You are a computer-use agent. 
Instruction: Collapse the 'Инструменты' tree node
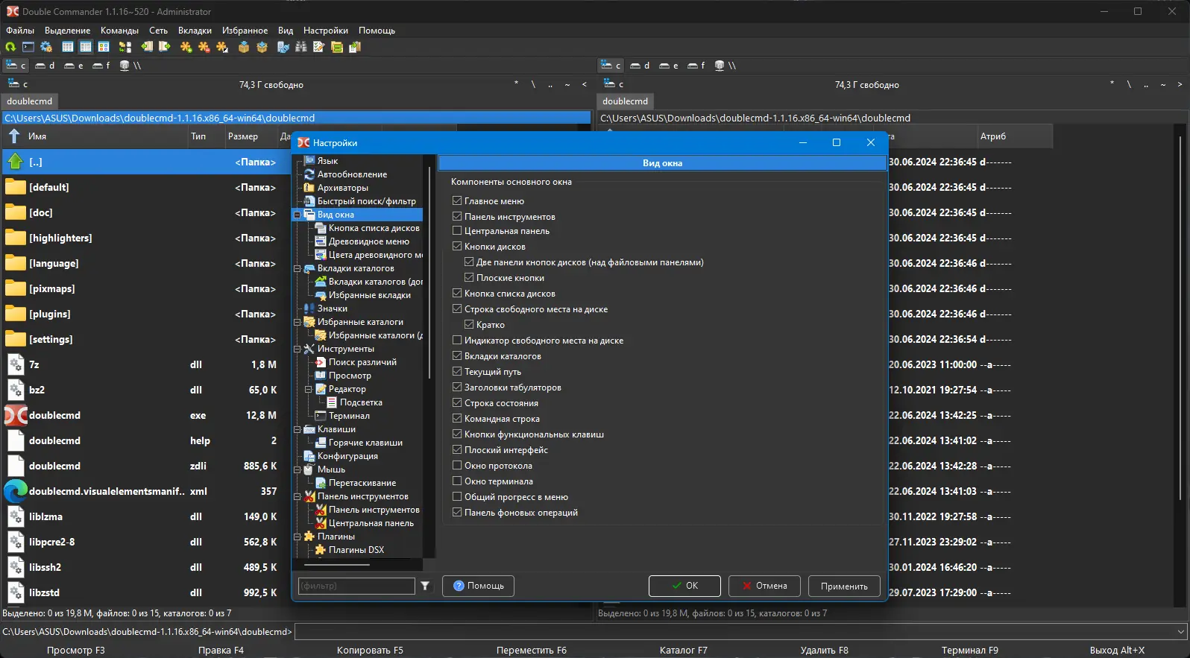tap(297, 349)
